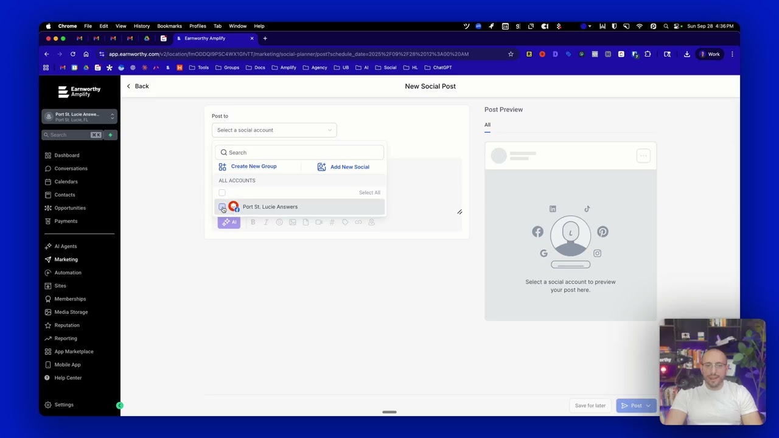Image resolution: width=779 pixels, height=438 pixels.
Task: Open the Chrome three-dot menu
Action: [x=732, y=54]
